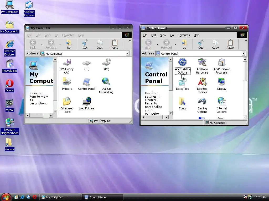Image resolution: width=269 pixels, height=201 pixels.
Task: Open the Start menu button
Action: pyautogui.click(x=6, y=197)
